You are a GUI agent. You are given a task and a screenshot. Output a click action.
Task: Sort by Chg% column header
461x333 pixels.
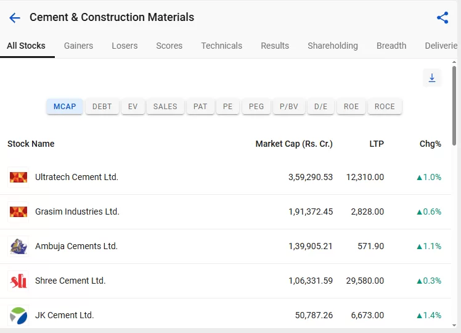430,144
